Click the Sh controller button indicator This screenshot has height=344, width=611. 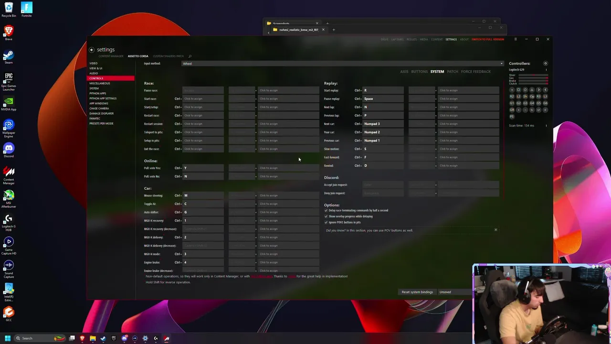525,97
